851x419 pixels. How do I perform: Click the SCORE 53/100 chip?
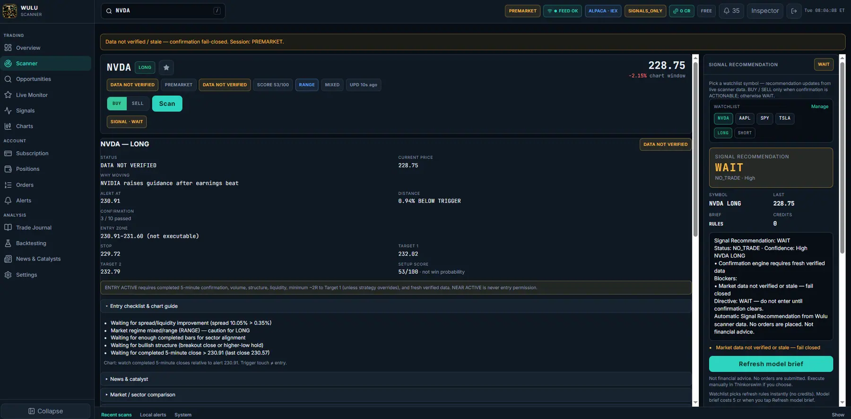click(273, 85)
